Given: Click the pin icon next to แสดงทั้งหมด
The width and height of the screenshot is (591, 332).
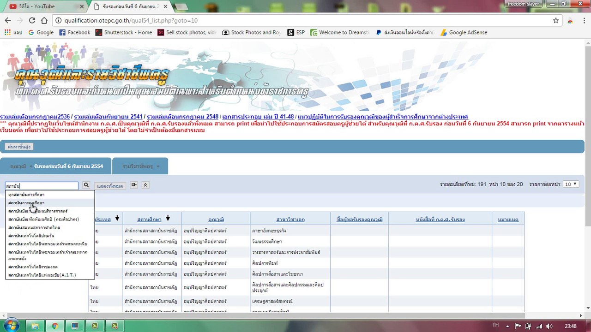Looking at the screenshot, I should 134,185.
